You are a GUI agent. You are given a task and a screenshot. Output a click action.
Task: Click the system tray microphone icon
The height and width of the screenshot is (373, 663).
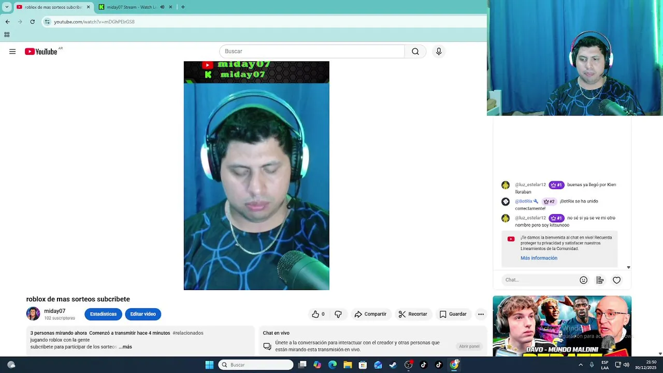(592, 365)
